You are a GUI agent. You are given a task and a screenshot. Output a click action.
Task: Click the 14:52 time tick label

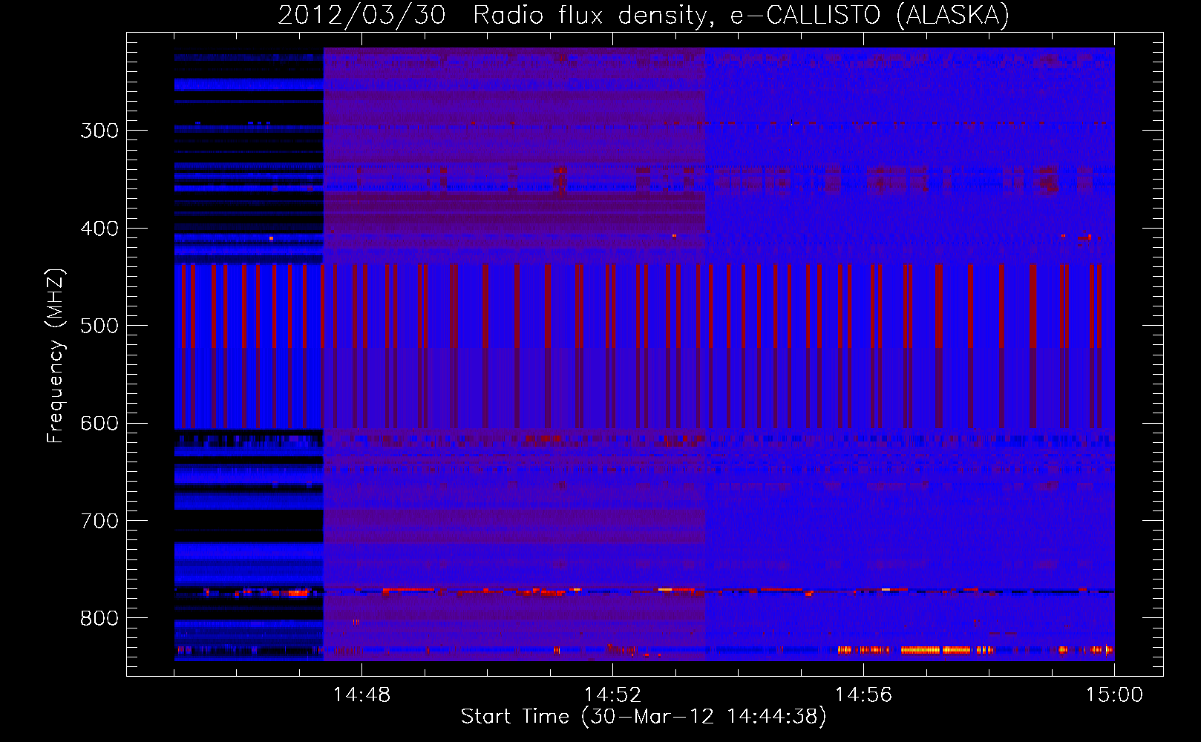pyautogui.click(x=612, y=695)
